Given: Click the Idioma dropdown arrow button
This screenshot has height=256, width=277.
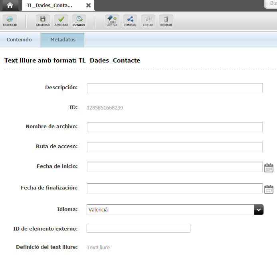Looking at the screenshot, I should [x=259, y=210].
